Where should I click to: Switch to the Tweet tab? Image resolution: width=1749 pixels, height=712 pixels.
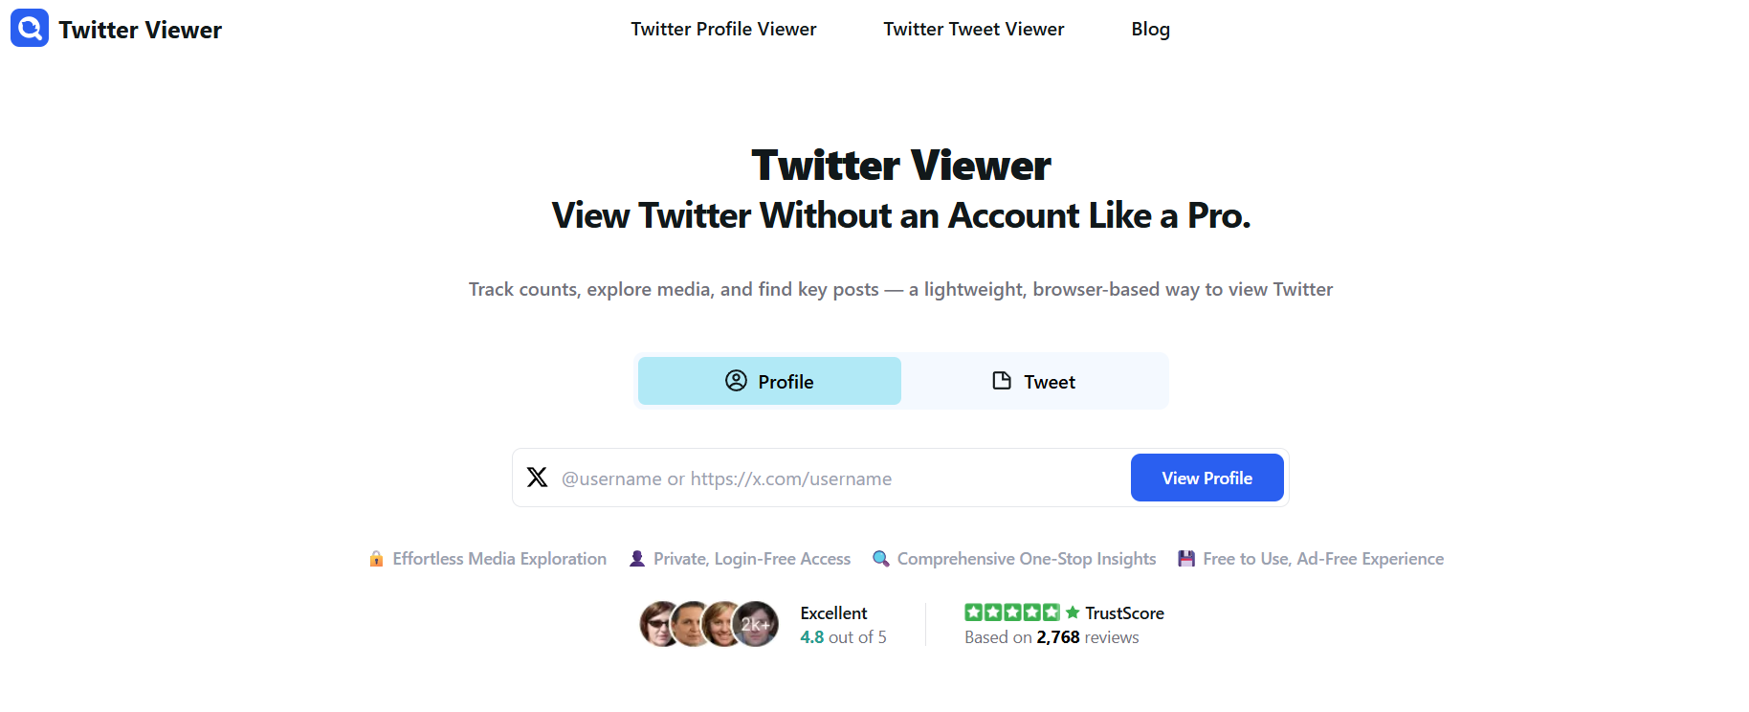point(1034,381)
